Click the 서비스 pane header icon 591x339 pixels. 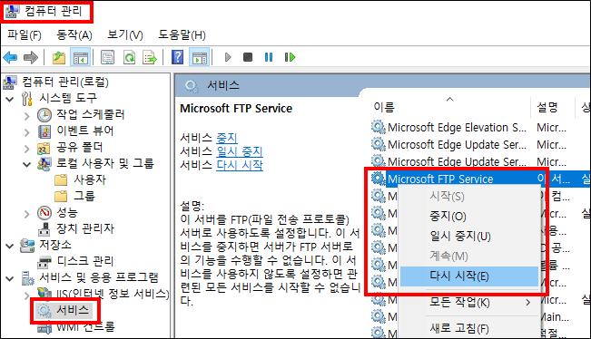192,86
